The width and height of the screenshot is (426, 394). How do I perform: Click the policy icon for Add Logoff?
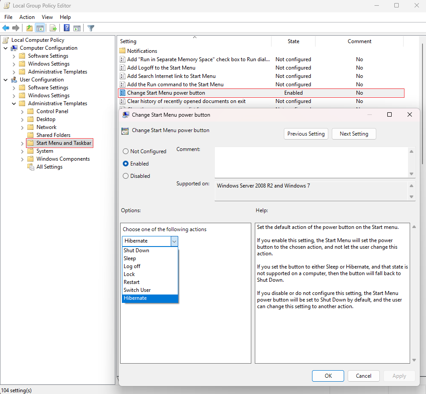pos(122,68)
